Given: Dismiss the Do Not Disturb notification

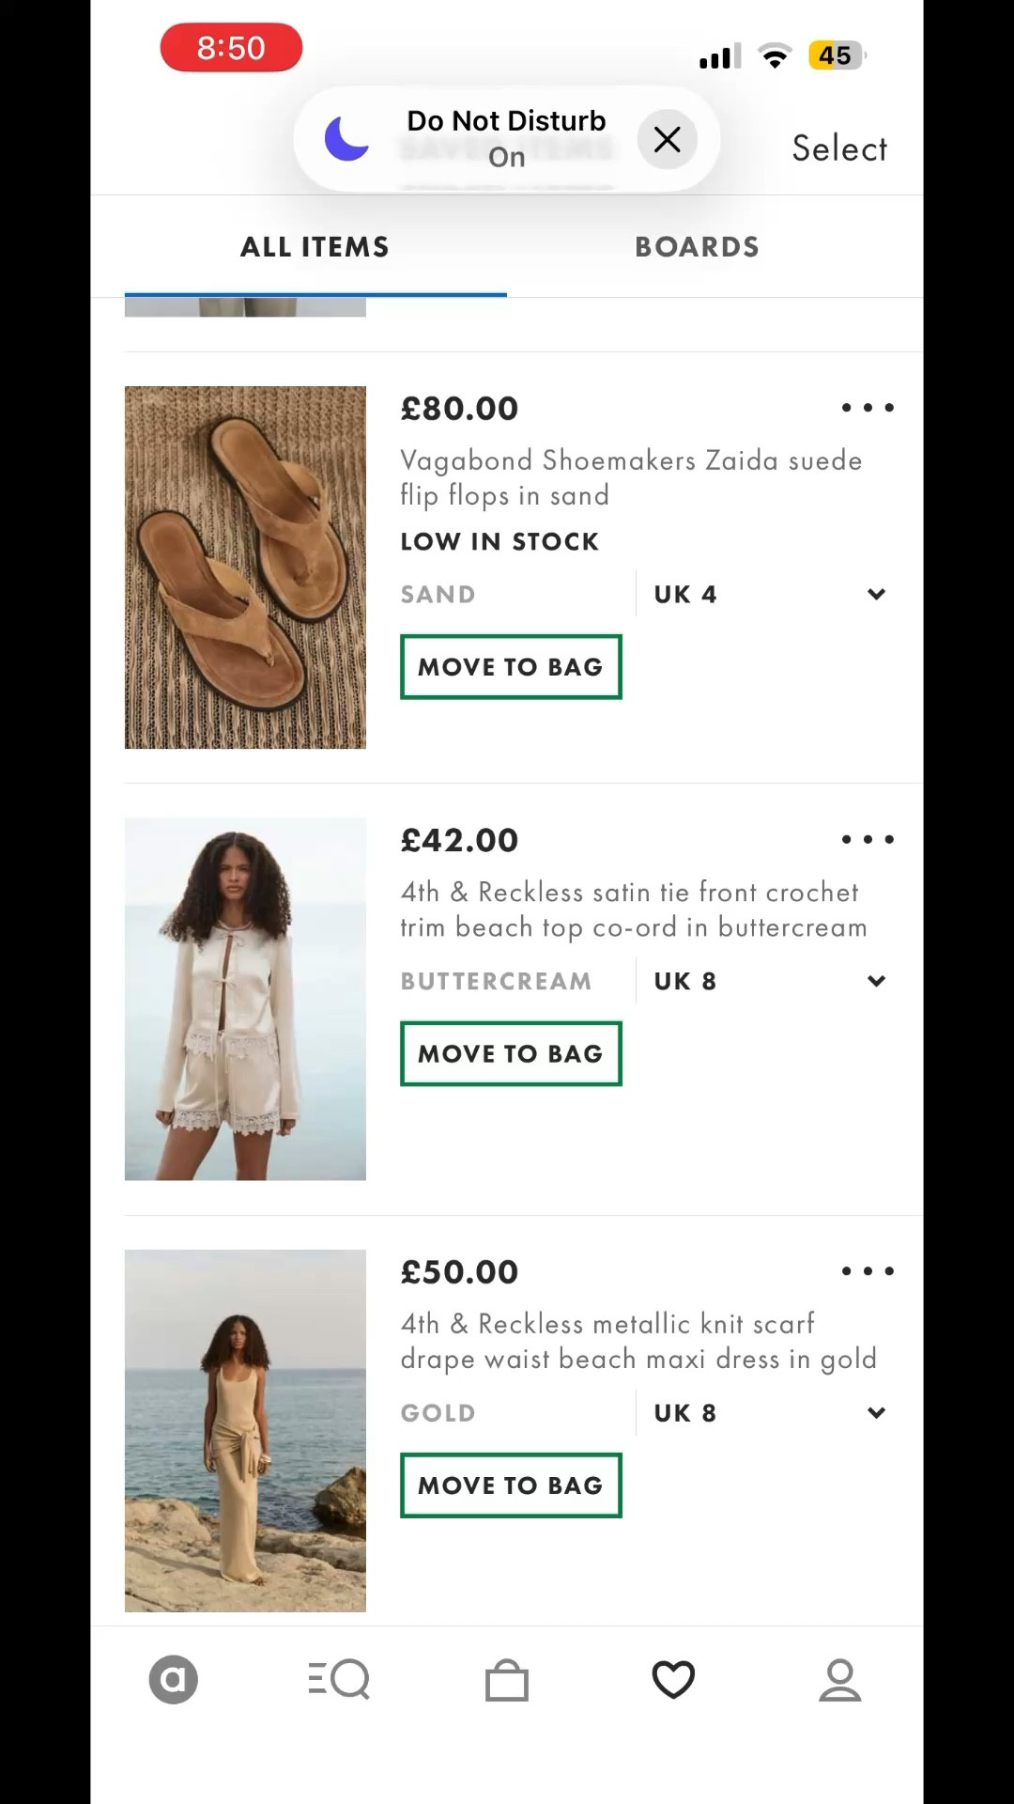Looking at the screenshot, I should [667, 139].
